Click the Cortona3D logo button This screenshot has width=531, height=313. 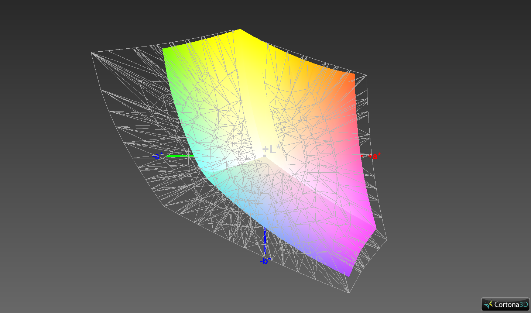(505, 305)
